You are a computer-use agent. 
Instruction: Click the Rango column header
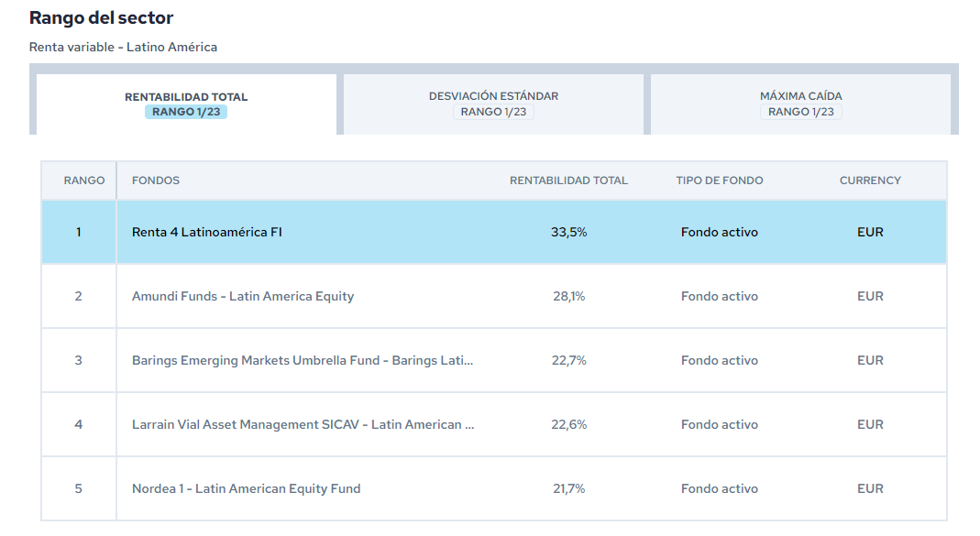tap(83, 180)
